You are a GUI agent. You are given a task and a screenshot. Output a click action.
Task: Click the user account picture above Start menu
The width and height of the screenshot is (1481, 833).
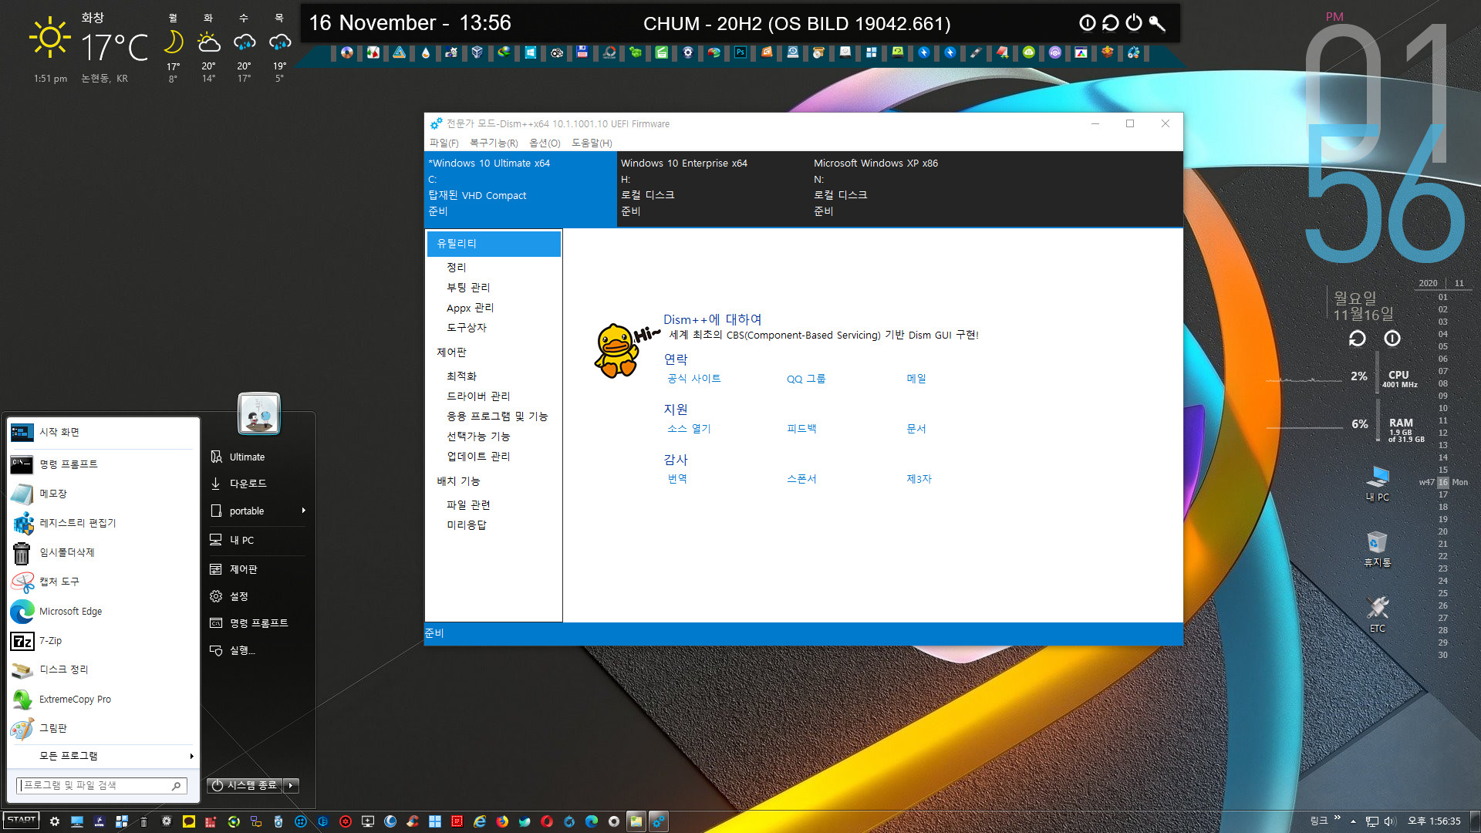click(x=259, y=413)
